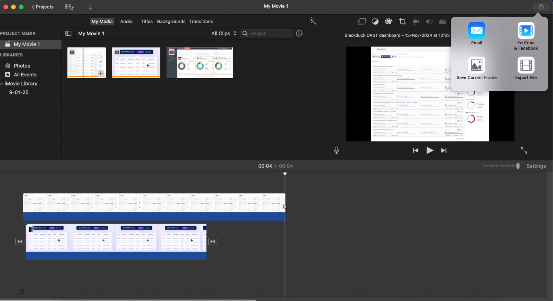Select the Enhance magic wand tool

(312, 21)
